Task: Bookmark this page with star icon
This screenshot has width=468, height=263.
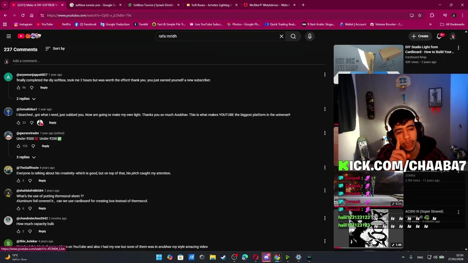Action: click(x=420, y=15)
